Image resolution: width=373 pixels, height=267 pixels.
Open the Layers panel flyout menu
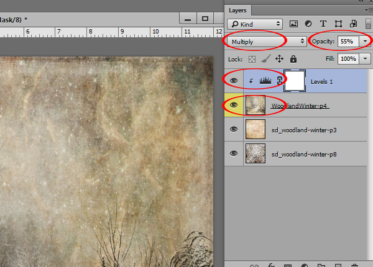tap(366, 11)
